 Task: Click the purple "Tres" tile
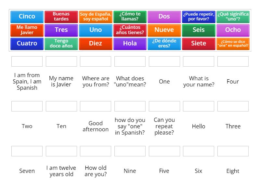pyautogui.click(x=61, y=30)
